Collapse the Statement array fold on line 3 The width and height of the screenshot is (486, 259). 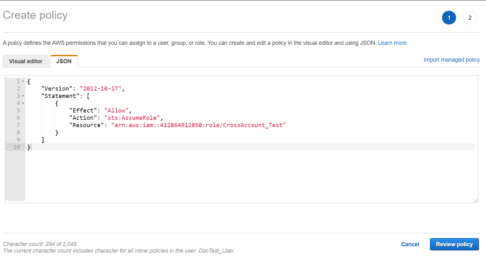click(x=23, y=96)
